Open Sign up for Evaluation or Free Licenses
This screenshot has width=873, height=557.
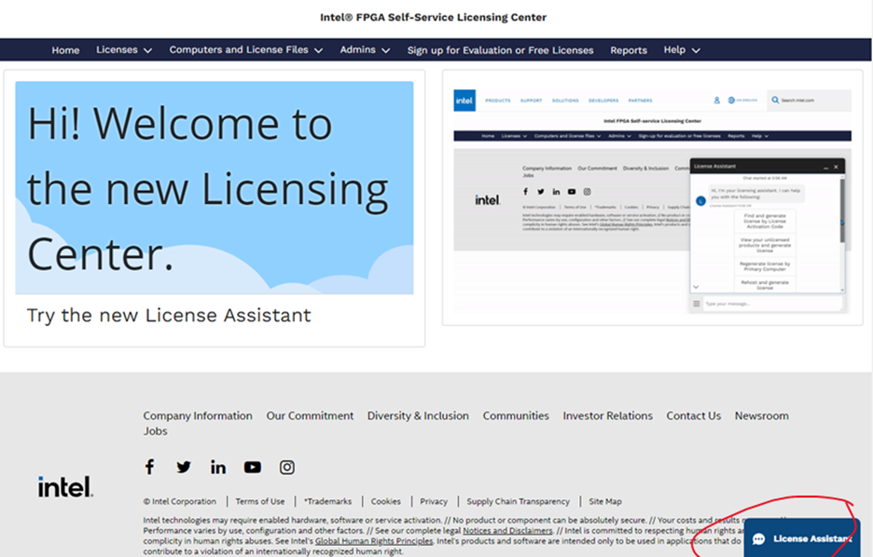click(x=500, y=50)
